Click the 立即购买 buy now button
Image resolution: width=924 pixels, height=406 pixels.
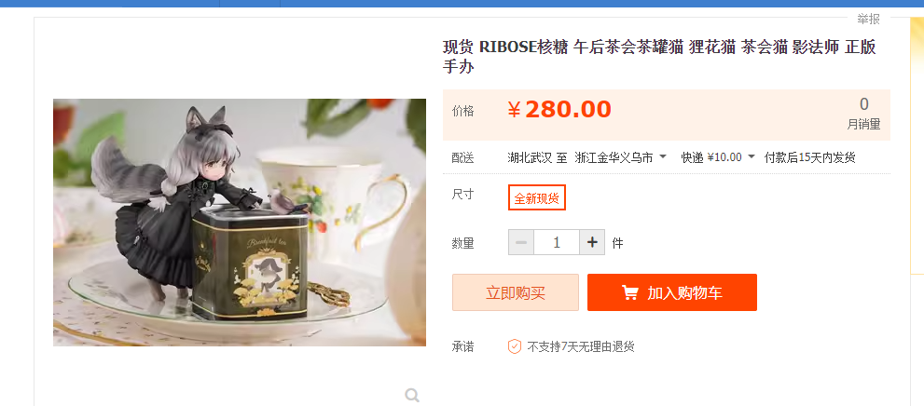click(516, 292)
